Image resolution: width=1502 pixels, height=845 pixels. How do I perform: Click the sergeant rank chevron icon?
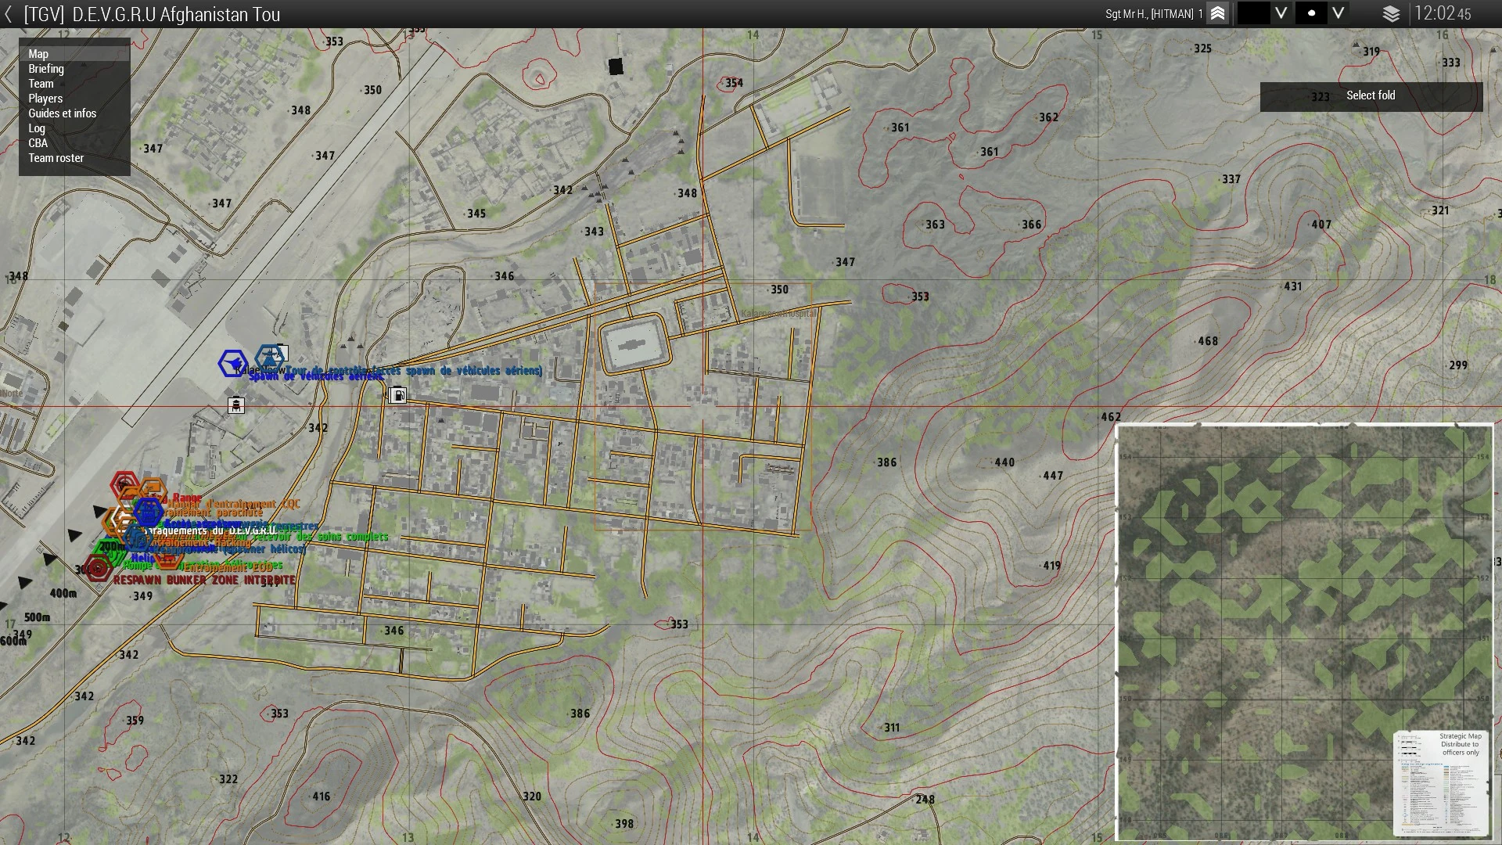[1217, 14]
